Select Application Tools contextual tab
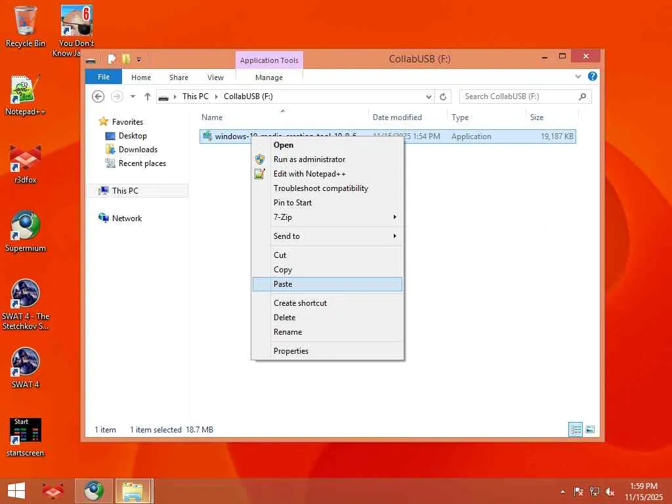The width and height of the screenshot is (672, 504). (269, 60)
